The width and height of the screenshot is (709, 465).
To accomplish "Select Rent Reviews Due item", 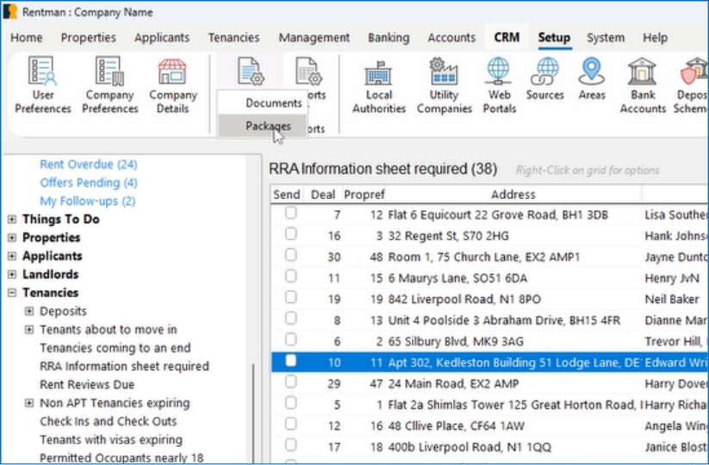I will point(87,385).
